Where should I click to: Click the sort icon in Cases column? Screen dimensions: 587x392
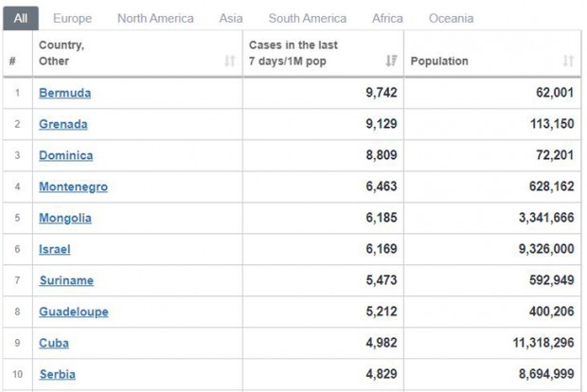[x=390, y=61]
